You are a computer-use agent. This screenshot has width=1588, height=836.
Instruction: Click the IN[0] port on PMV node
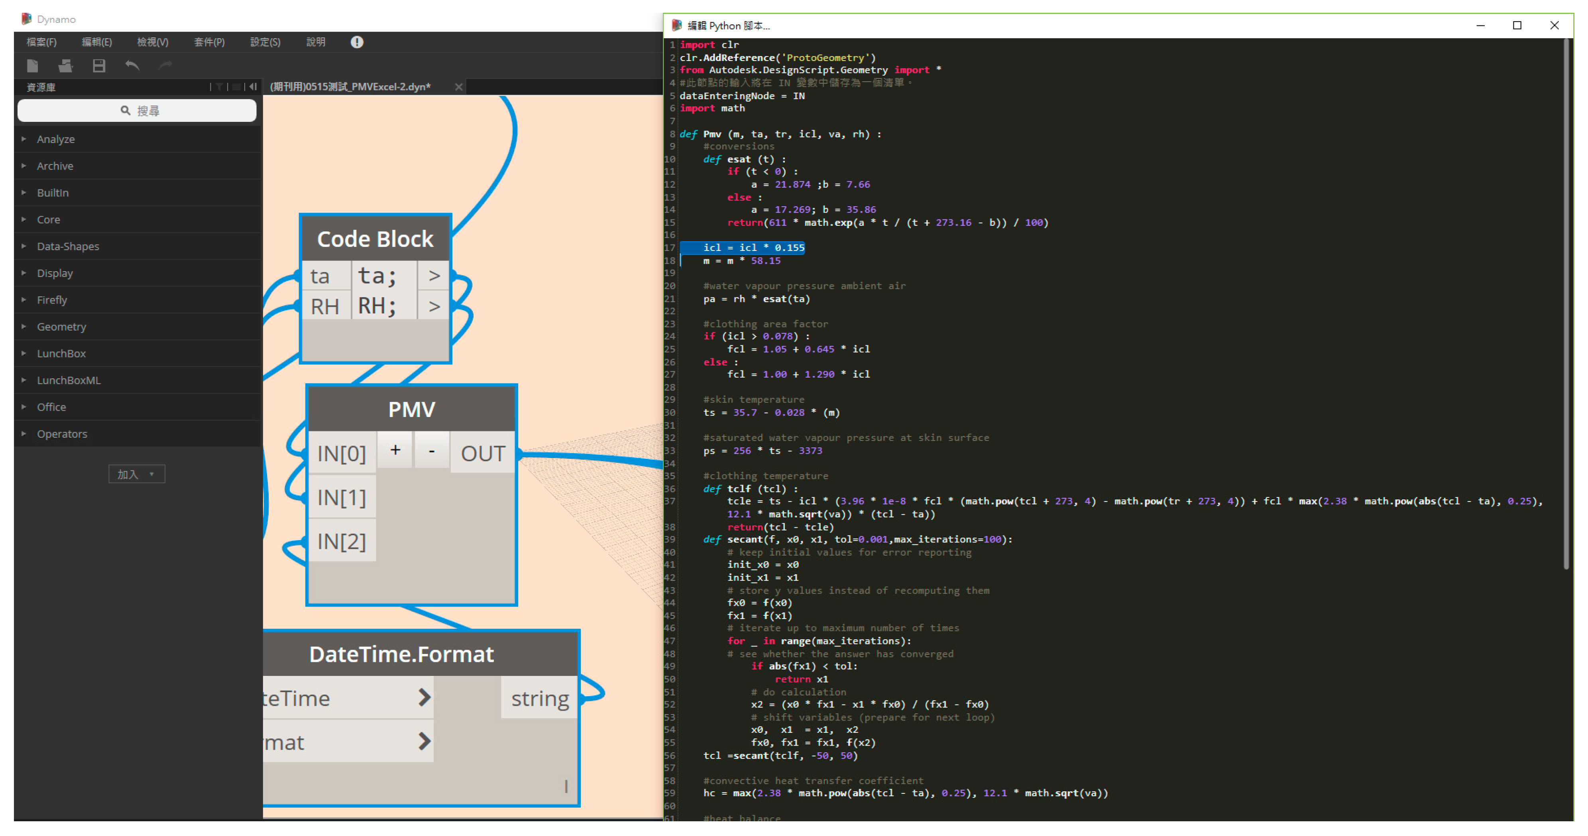[342, 453]
